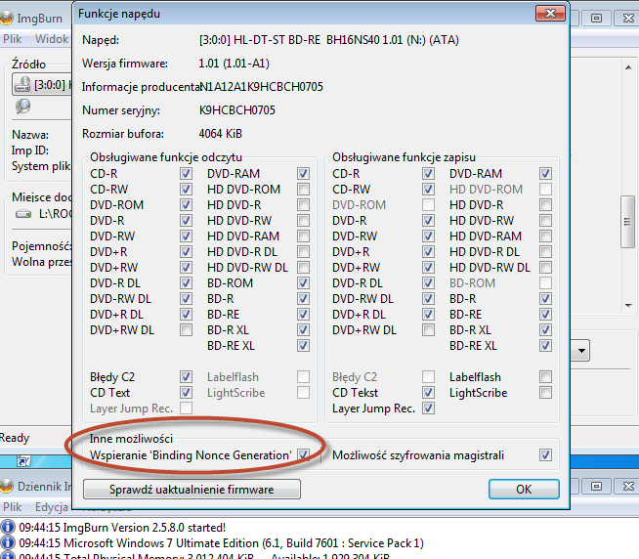Toggle the LightScribe write checkbox
This screenshot has height=559, width=639.
pos(545,393)
